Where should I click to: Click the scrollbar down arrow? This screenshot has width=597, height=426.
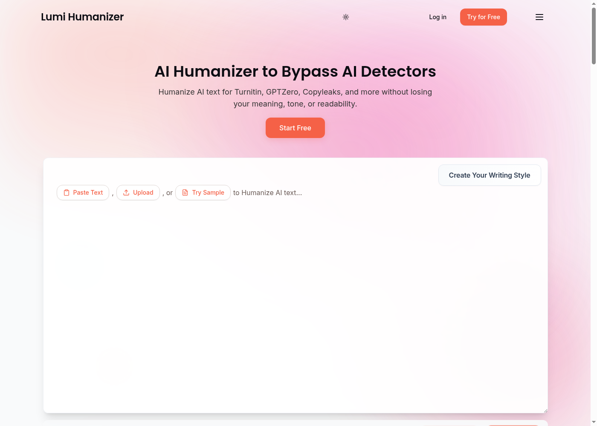594,422
